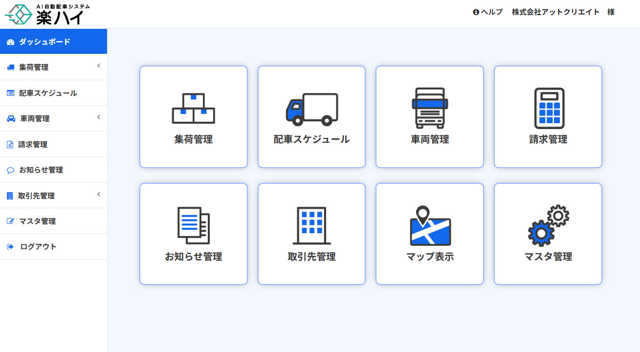Click the stacked boxes icon for 集荷管理
Screen dimensions: 640x352
[x=194, y=108]
